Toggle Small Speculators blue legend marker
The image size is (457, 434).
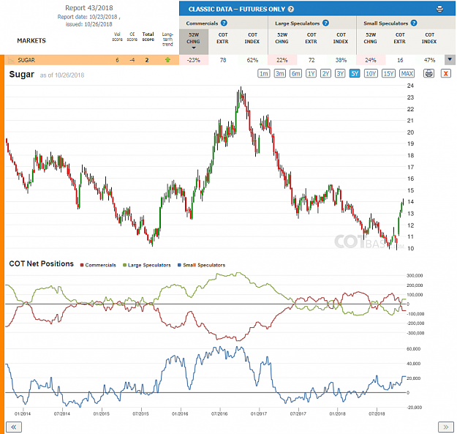coord(179,265)
